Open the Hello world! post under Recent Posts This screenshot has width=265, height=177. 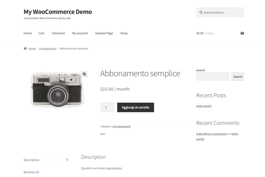pyautogui.click(x=204, y=106)
